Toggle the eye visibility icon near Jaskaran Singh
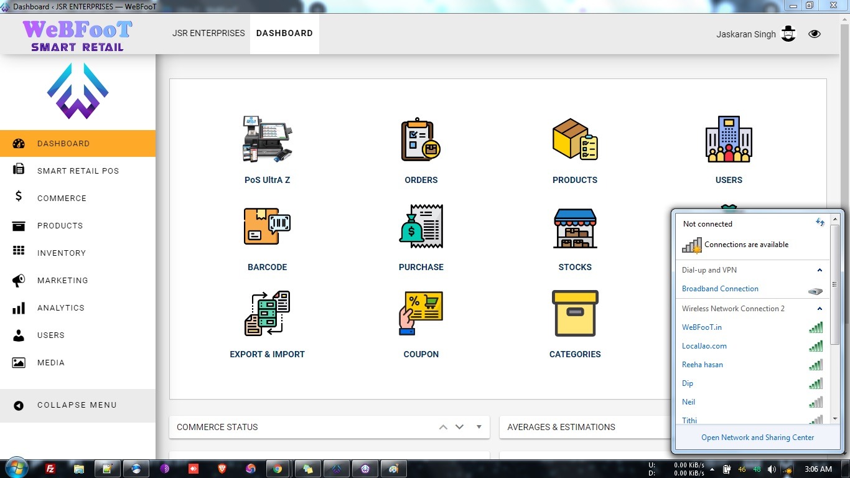This screenshot has height=478, width=850. (x=814, y=34)
